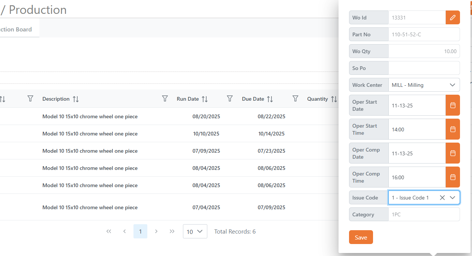This screenshot has height=256, width=472.
Task: Open the rows-per-page dropdown showing 10
Action: click(x=195, y=232)
